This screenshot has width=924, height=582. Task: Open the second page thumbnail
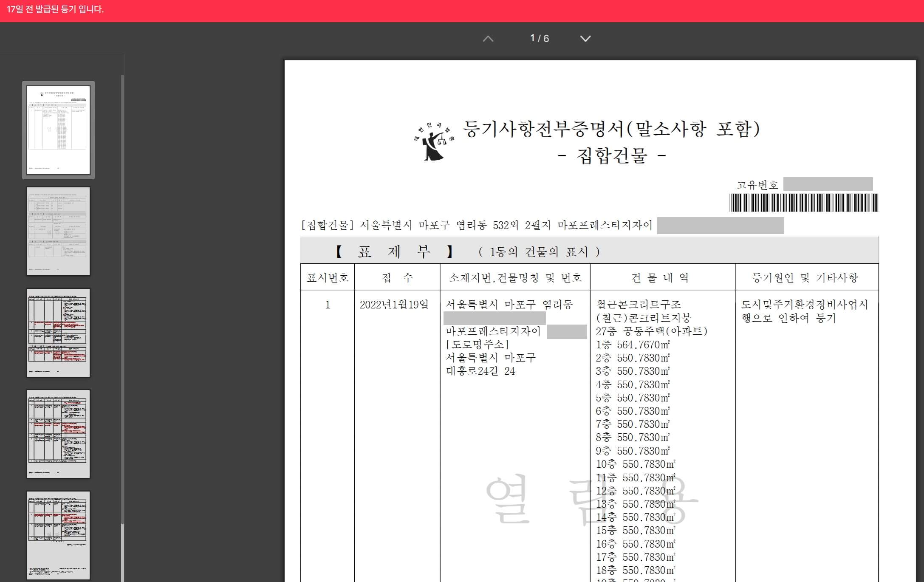pos(58,231)
